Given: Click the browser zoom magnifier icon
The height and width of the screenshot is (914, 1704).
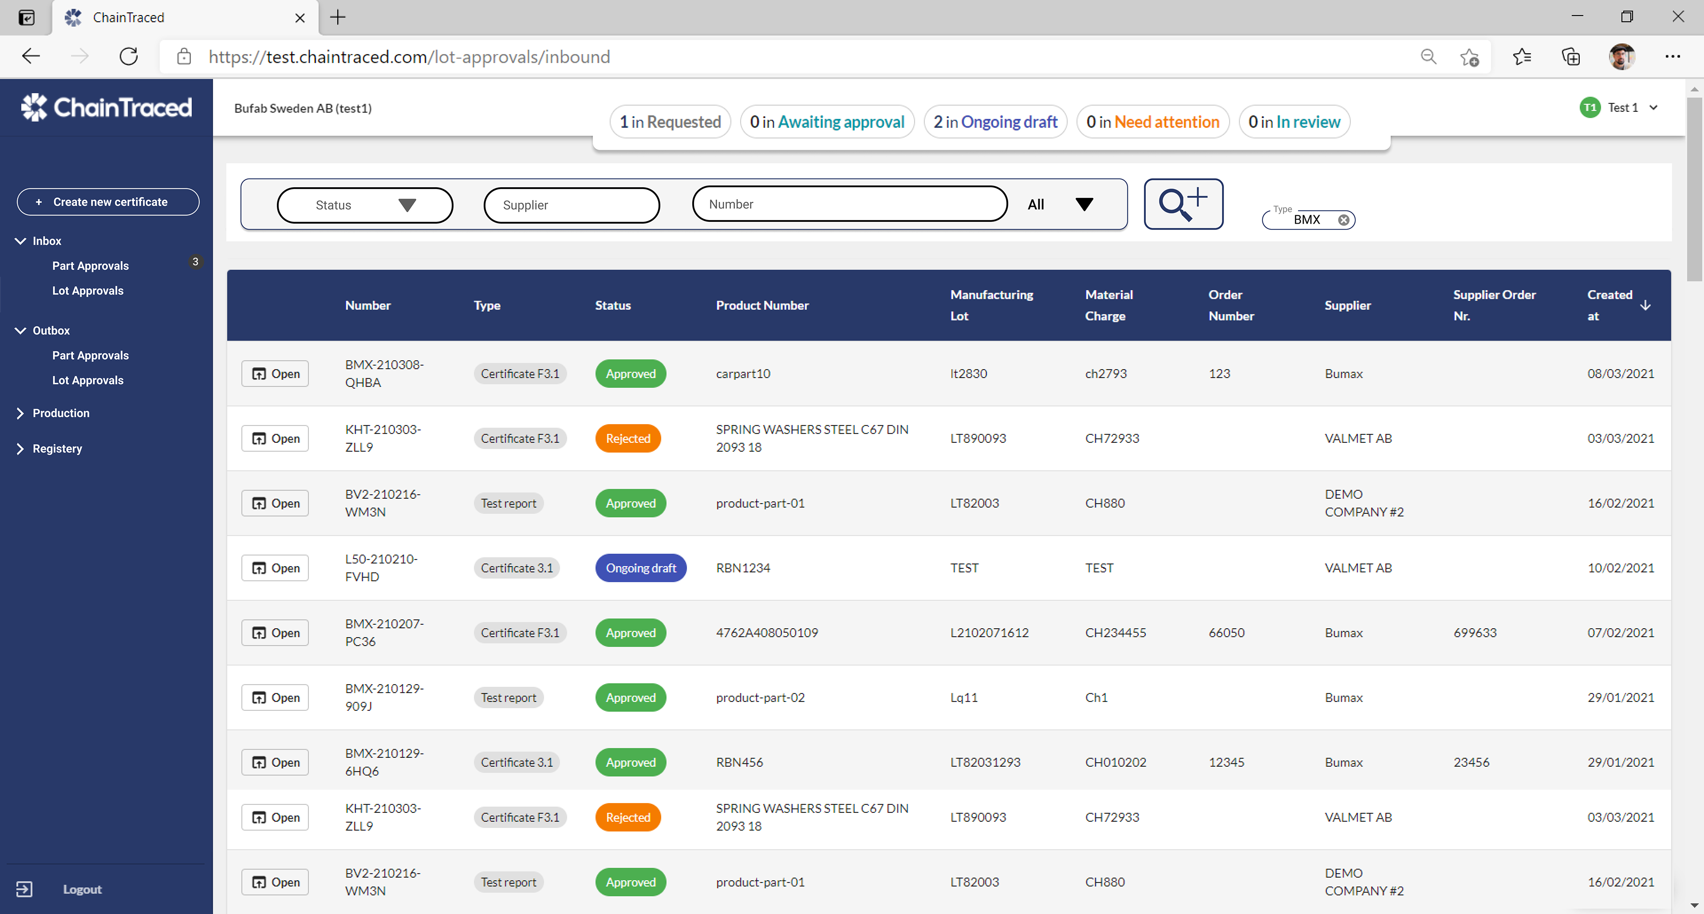Looking at the screenshot, I should [x=1429, y=57].
